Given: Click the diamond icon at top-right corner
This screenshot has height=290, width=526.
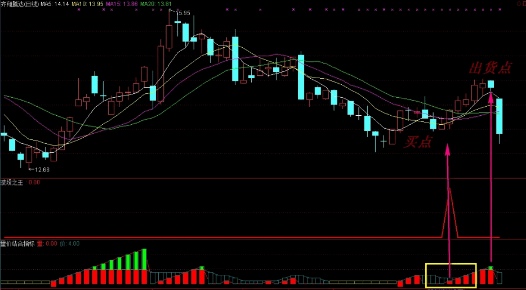Looking at the screenshot, I should pyautogui.click(x=518, y=4).
